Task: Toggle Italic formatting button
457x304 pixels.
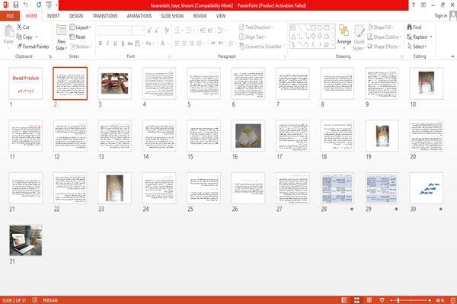Action: tap(108, 43)
